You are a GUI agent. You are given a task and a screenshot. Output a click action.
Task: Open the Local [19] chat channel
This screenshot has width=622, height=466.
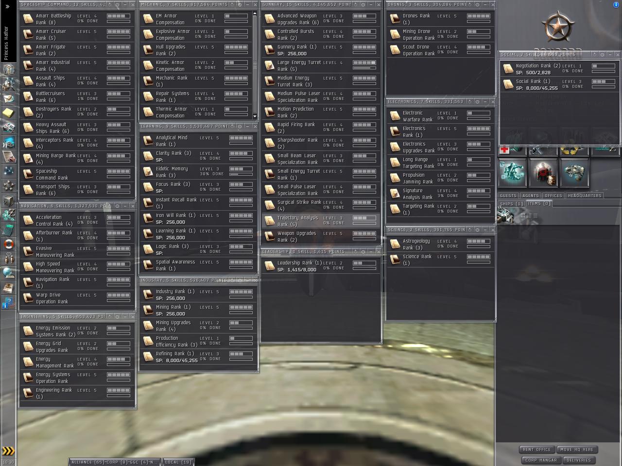[178, 462]
